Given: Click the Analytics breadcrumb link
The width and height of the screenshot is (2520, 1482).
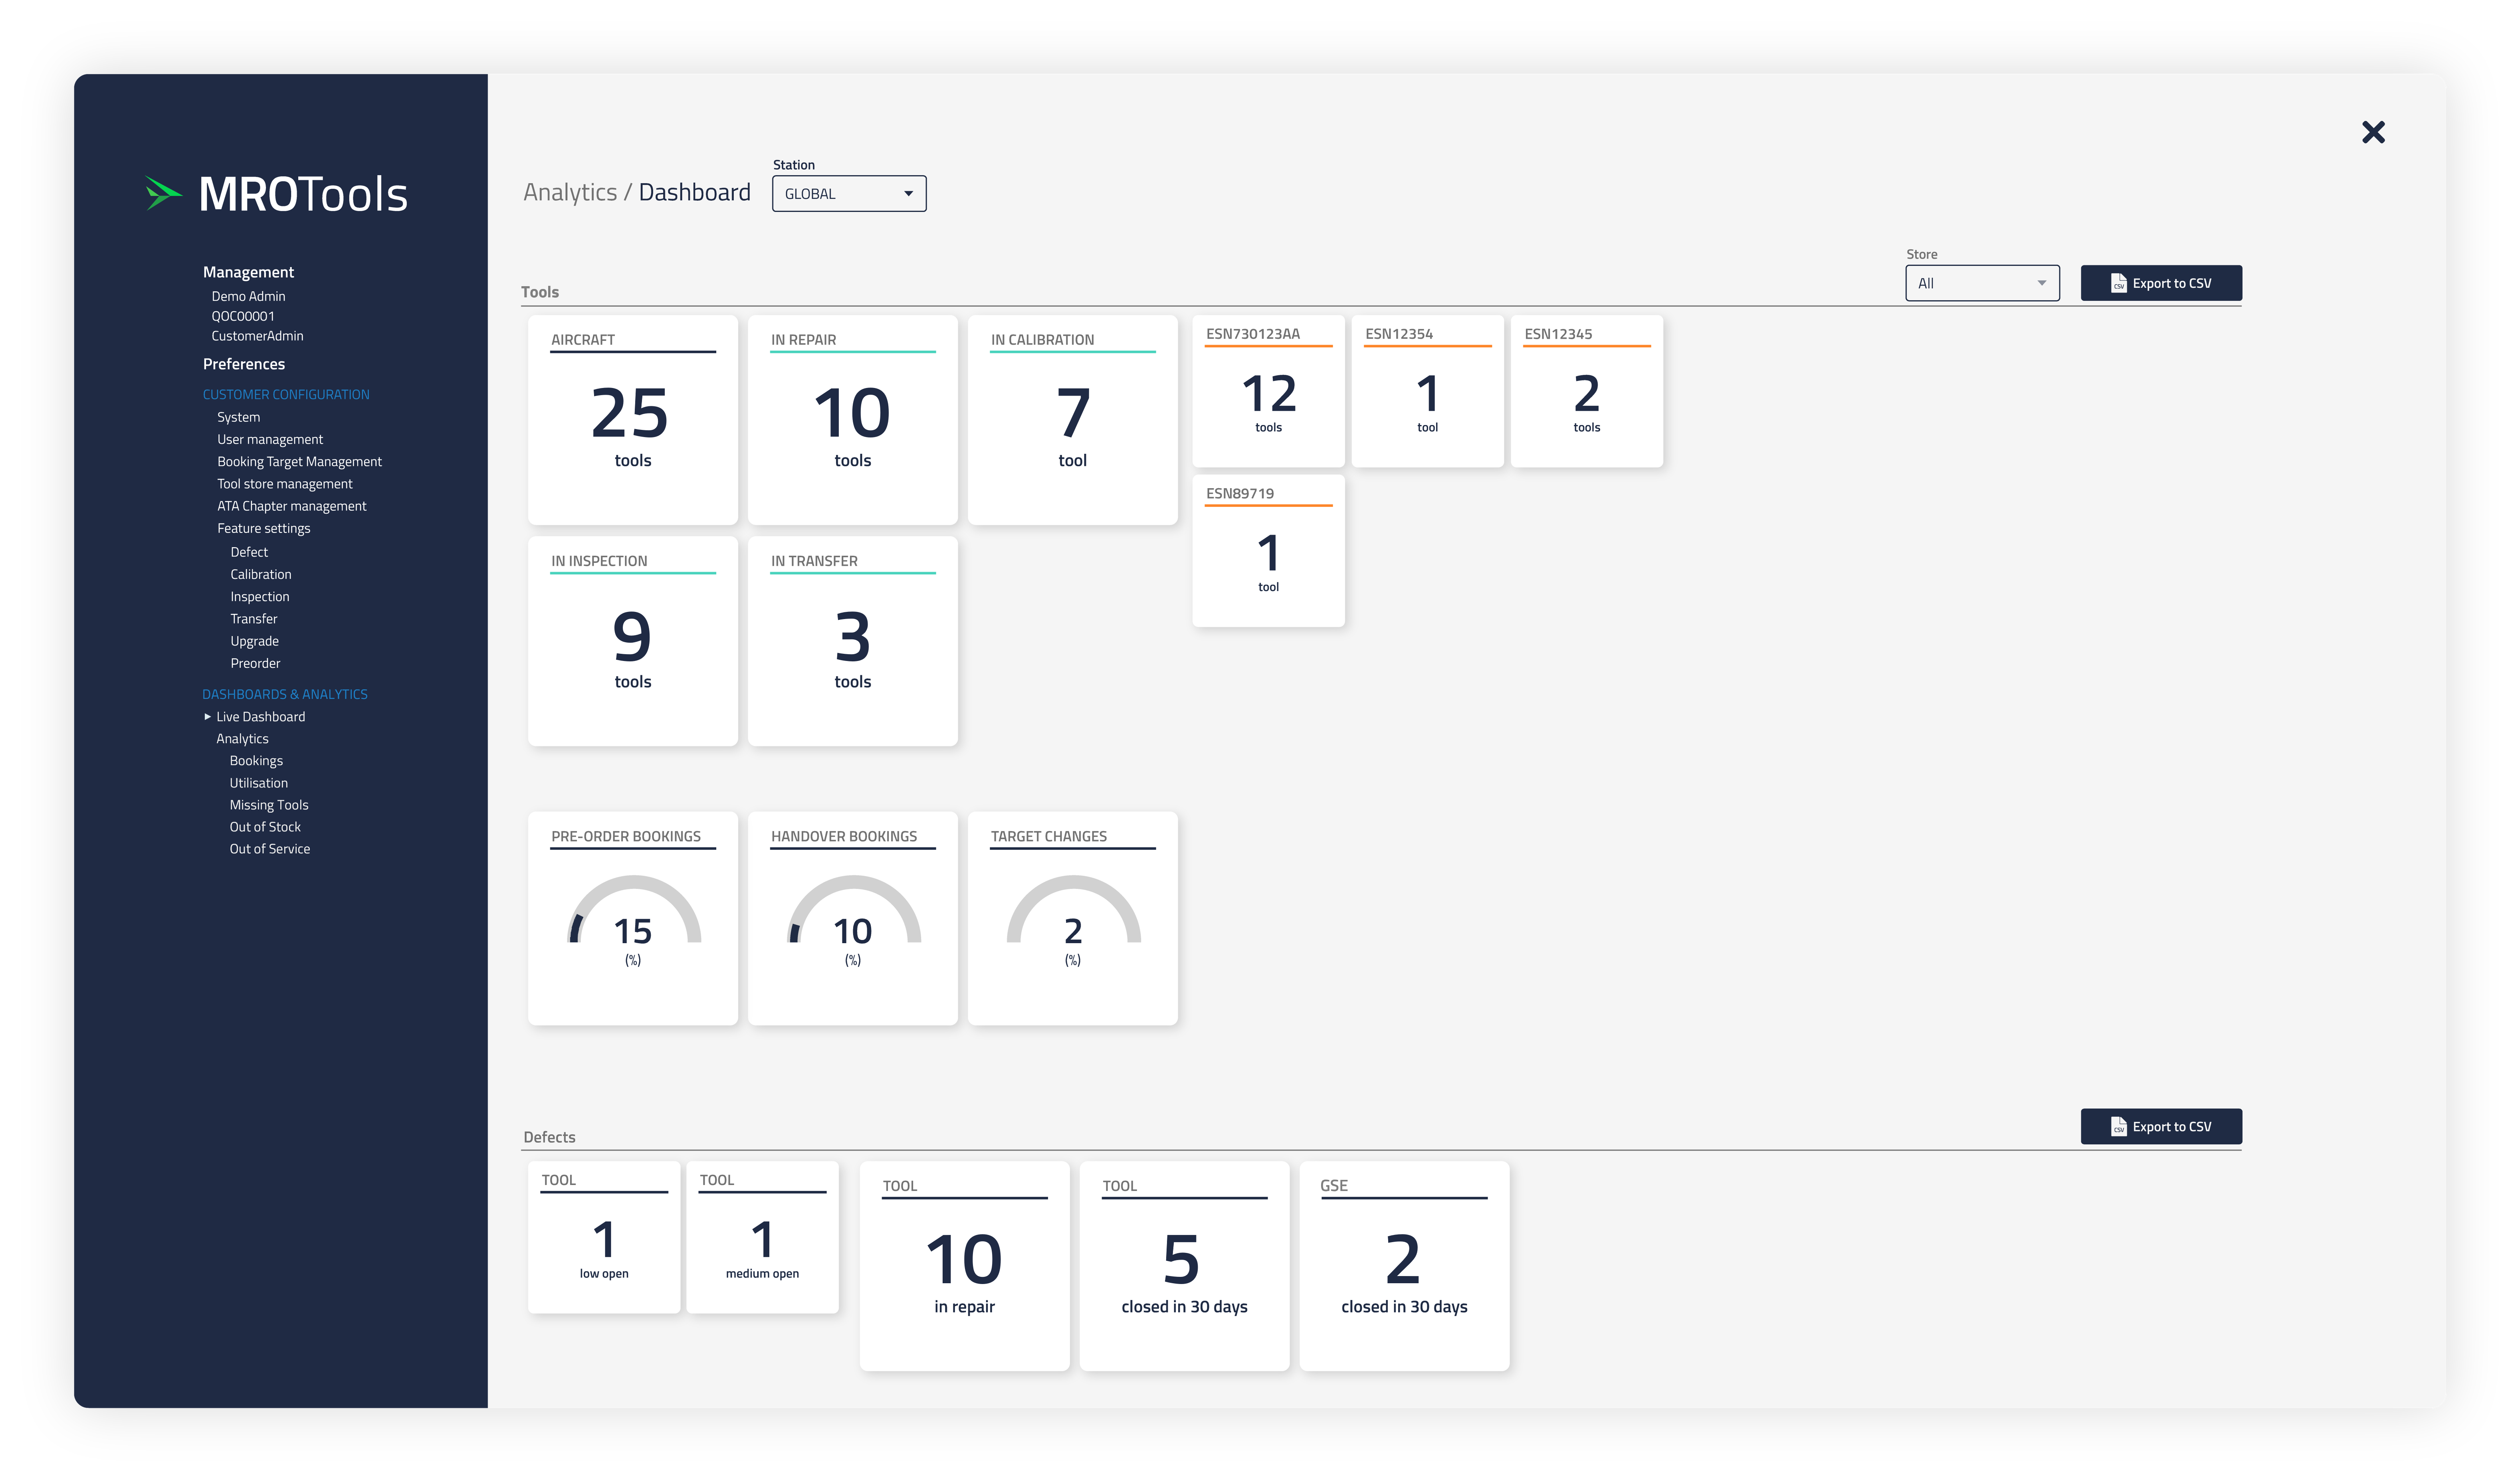Looking at the screenshot, I should [570, 192].
